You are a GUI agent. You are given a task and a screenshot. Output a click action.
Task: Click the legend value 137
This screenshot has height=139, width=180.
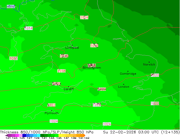click(66, 138)
